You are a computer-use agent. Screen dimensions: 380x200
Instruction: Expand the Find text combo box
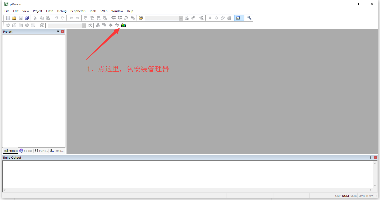pyautogui.click(x=181, y=18)
